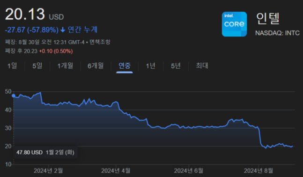This screenshot has width=303, height=177.
Task: Open the 5년 range tab
Action: 176,66
